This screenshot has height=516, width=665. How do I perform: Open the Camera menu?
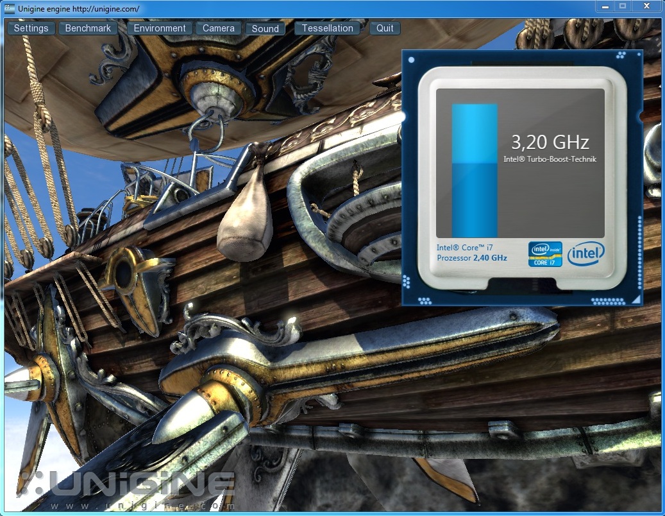coord(219,28)
